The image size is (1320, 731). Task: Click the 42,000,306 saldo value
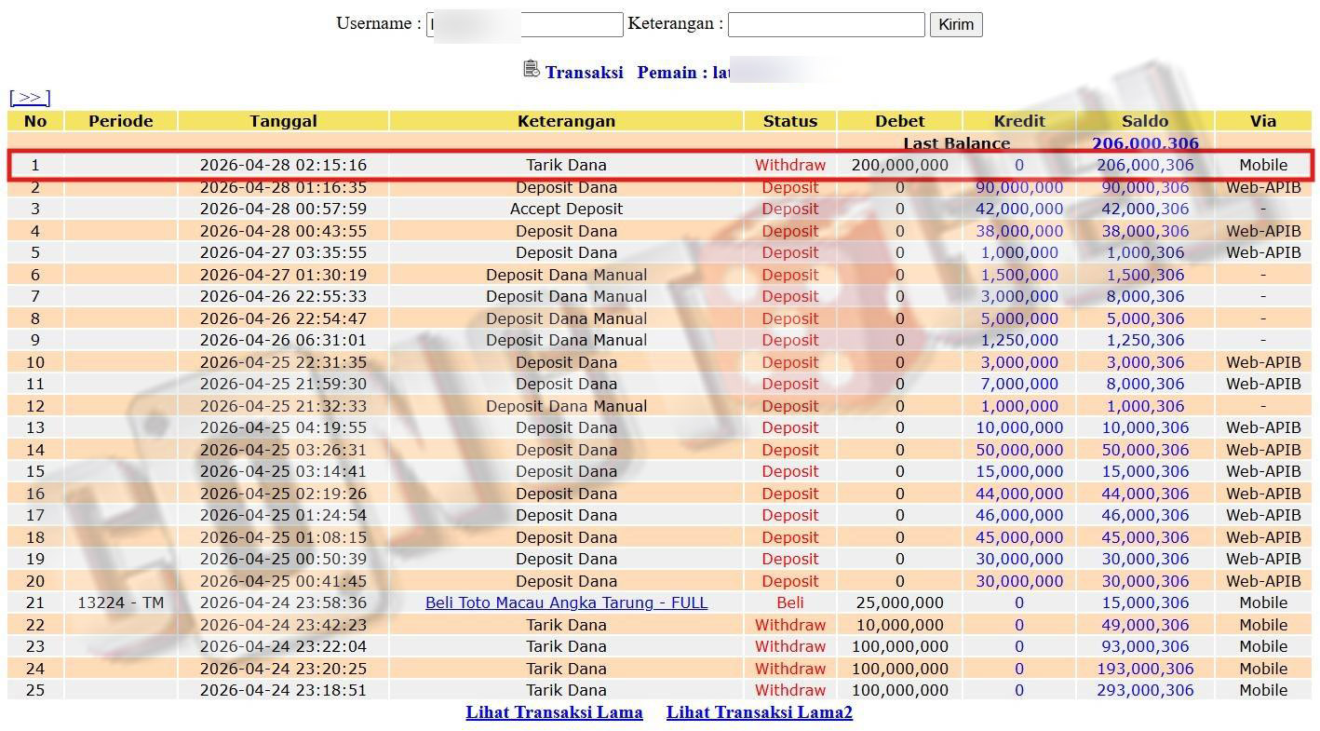tap(1145, 209)
